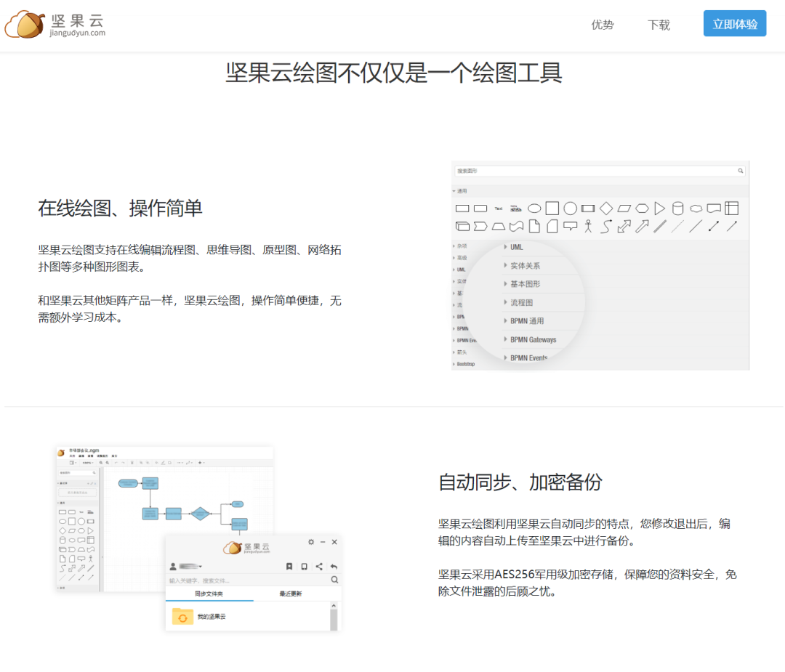
Task: Pick the hexagon shape in large shape palette
Action: pos(642,209)
